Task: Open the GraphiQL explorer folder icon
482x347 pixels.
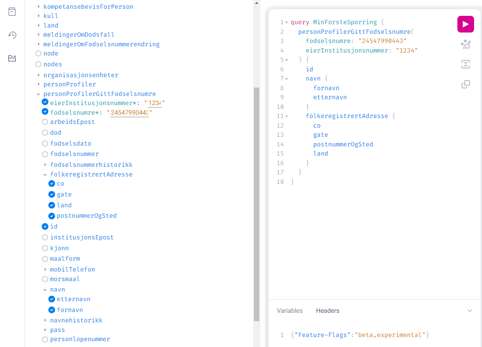Action: pyautogui.click(x=12, y=58)
